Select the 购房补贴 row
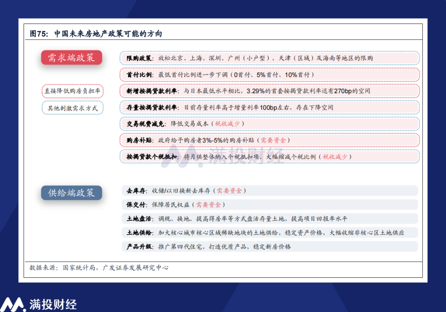 tap(269, 140)
